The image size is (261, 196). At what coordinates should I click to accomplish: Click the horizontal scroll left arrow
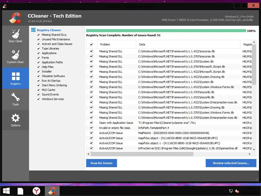[88, 154]
